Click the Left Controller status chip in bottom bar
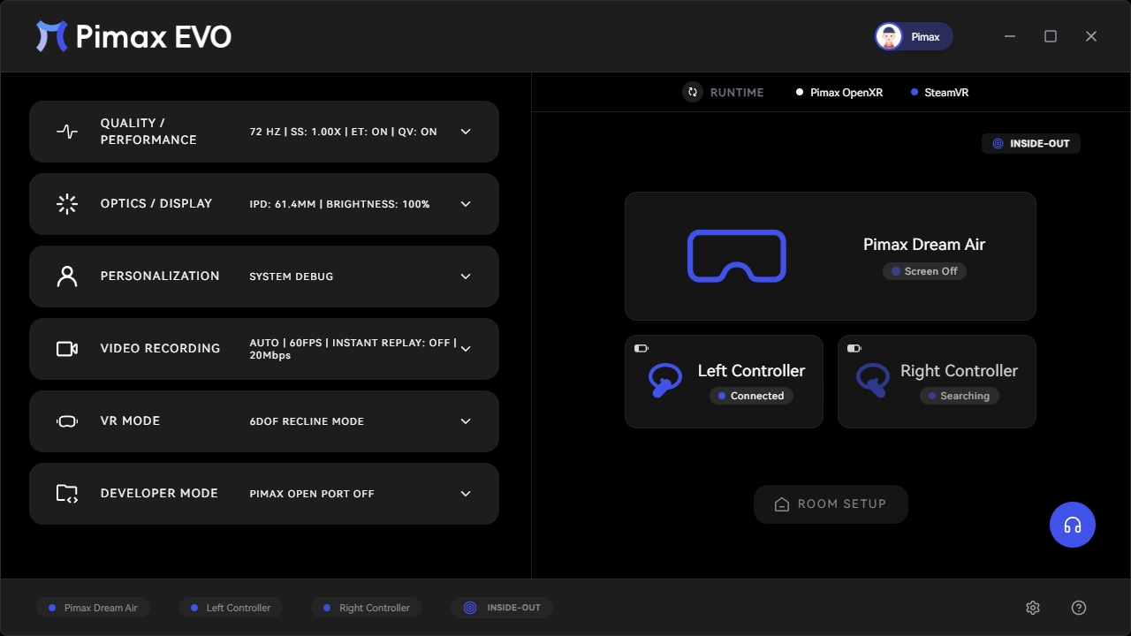1131x636 pixels. [x=231, y=608]
